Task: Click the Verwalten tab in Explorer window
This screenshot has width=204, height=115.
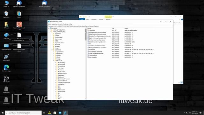Action: coord(108,17)
